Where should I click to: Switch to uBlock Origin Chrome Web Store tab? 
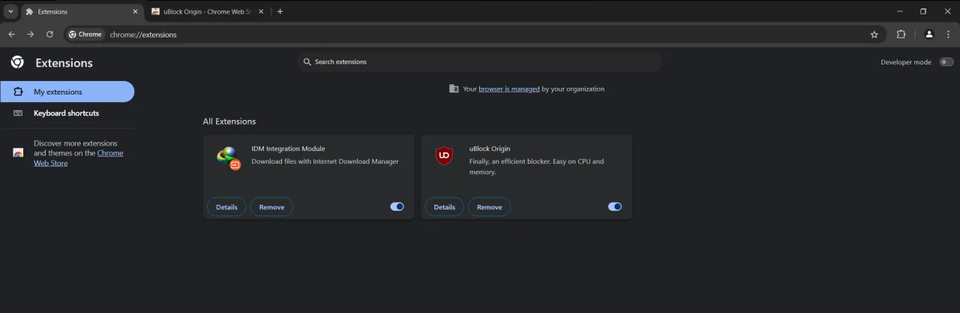[x=208, y=11]
